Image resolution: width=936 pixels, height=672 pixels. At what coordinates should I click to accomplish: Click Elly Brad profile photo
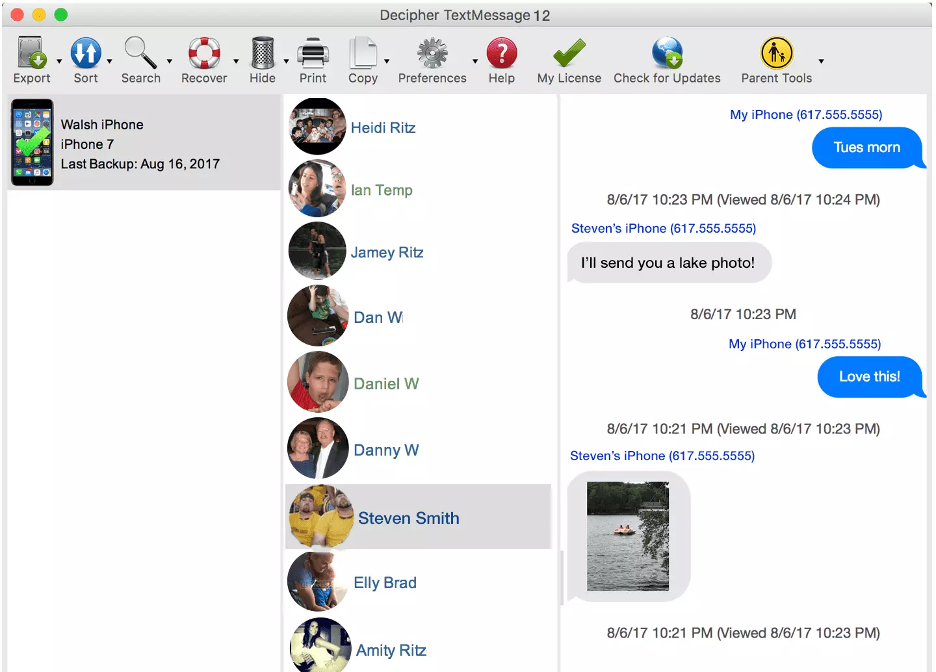[318, 581]
